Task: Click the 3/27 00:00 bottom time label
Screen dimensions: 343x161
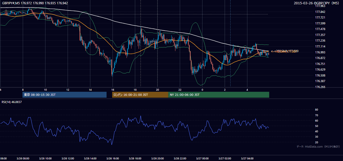Action: pyautogui.click(x=202, y=159)
